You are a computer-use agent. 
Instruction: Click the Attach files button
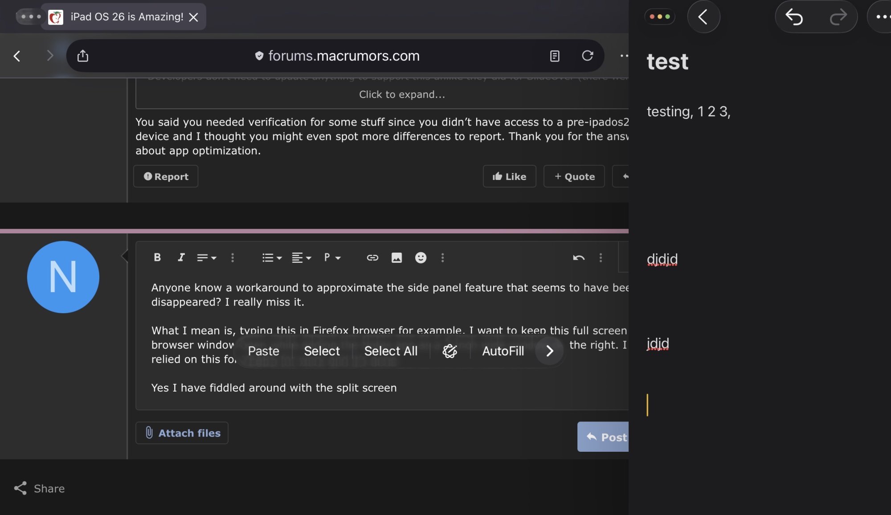tap(182, 433)
